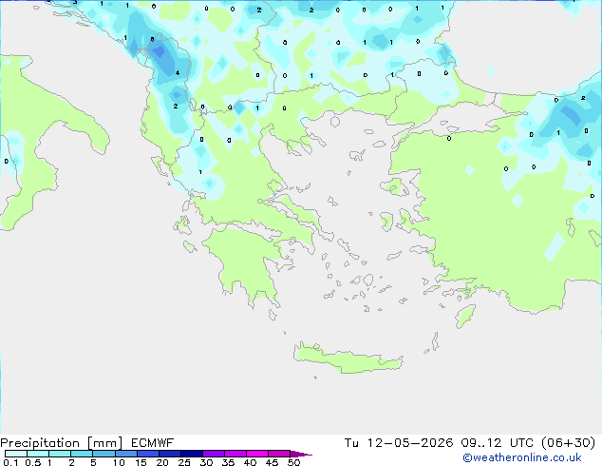
Task: Click the Peloponnese peninsula on the map
Action: coord(246,262)
